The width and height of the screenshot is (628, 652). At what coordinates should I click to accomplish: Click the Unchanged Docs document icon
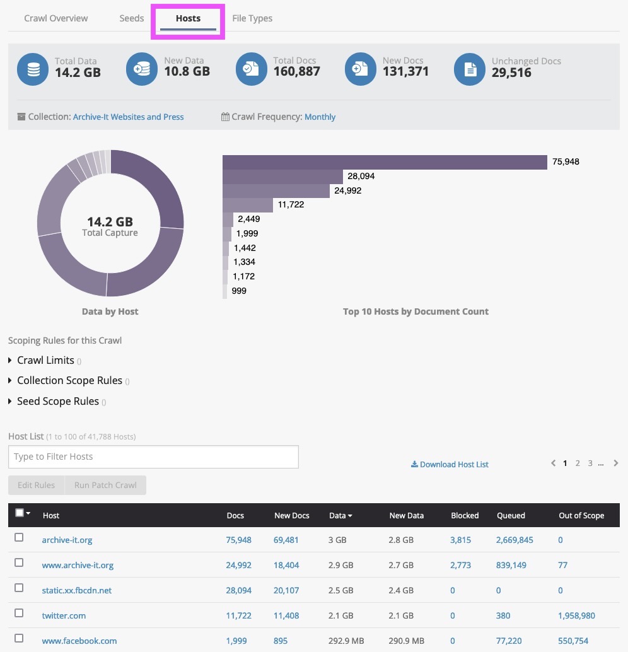point(470,69)
